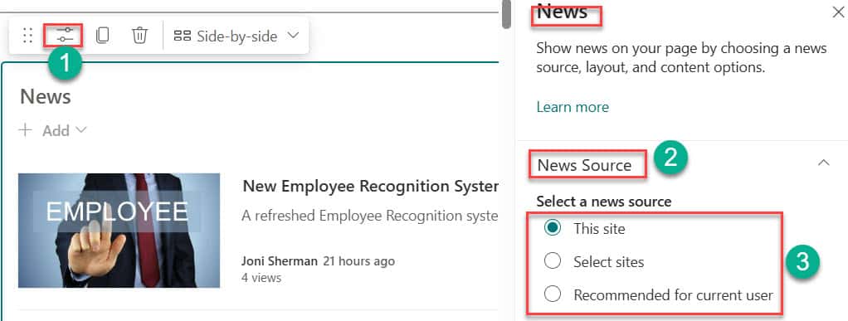
Task: Delete the News web part with trash icon
Action: (139, 36)
